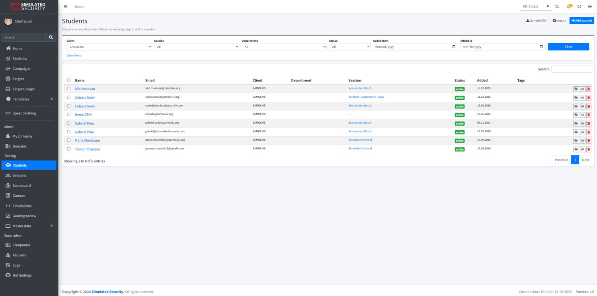Click tag icon for Maria Munteanu row
Image resolution: width=597 pixels, height=296 pixels.
pos(576,141)
